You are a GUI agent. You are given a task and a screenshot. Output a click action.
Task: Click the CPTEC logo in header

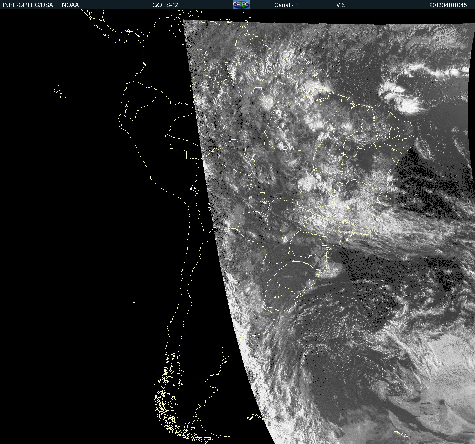[x=241, y=5]
